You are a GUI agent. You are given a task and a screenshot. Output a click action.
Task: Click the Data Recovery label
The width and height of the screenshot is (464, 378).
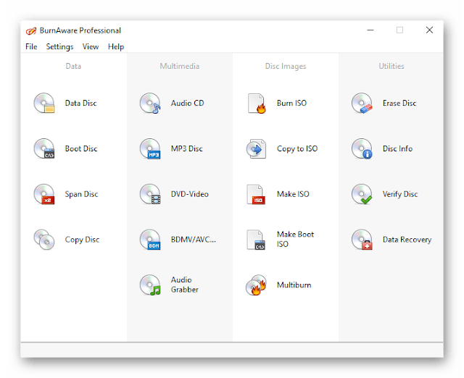click(407, 240)
